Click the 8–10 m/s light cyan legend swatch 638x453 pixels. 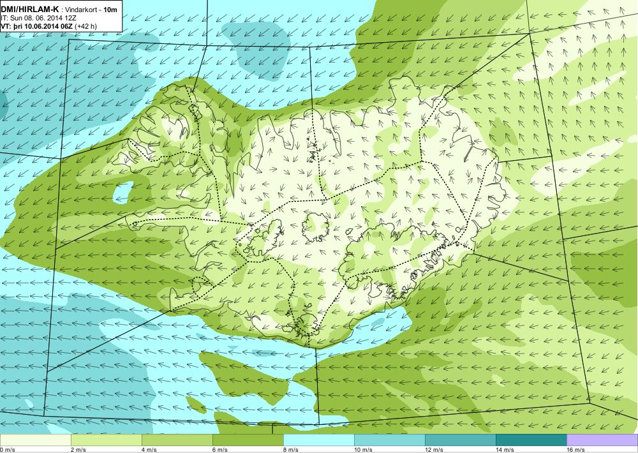[x=318, y=440]
